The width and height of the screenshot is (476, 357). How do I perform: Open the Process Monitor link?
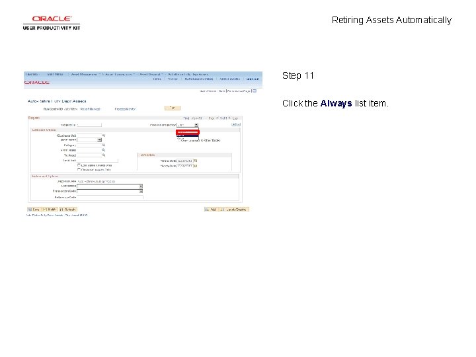tap(125, 109)
